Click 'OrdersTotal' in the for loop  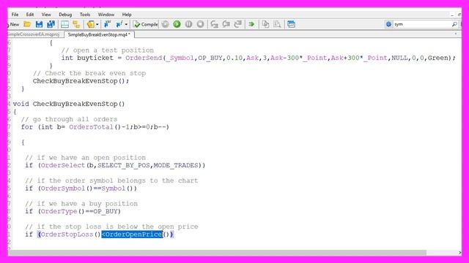click(x=91, y=126)
